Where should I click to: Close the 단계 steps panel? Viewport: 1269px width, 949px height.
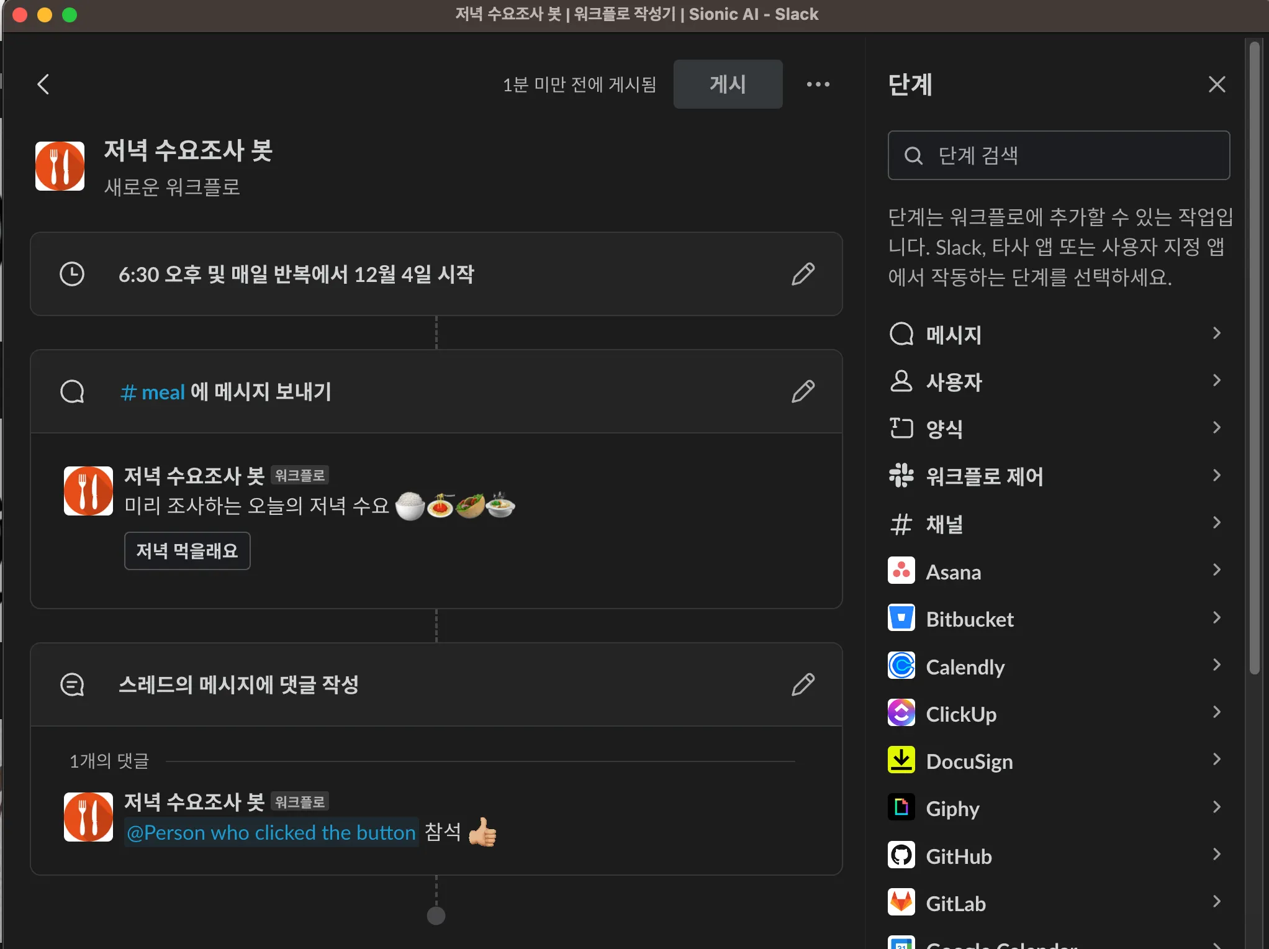1217,84
